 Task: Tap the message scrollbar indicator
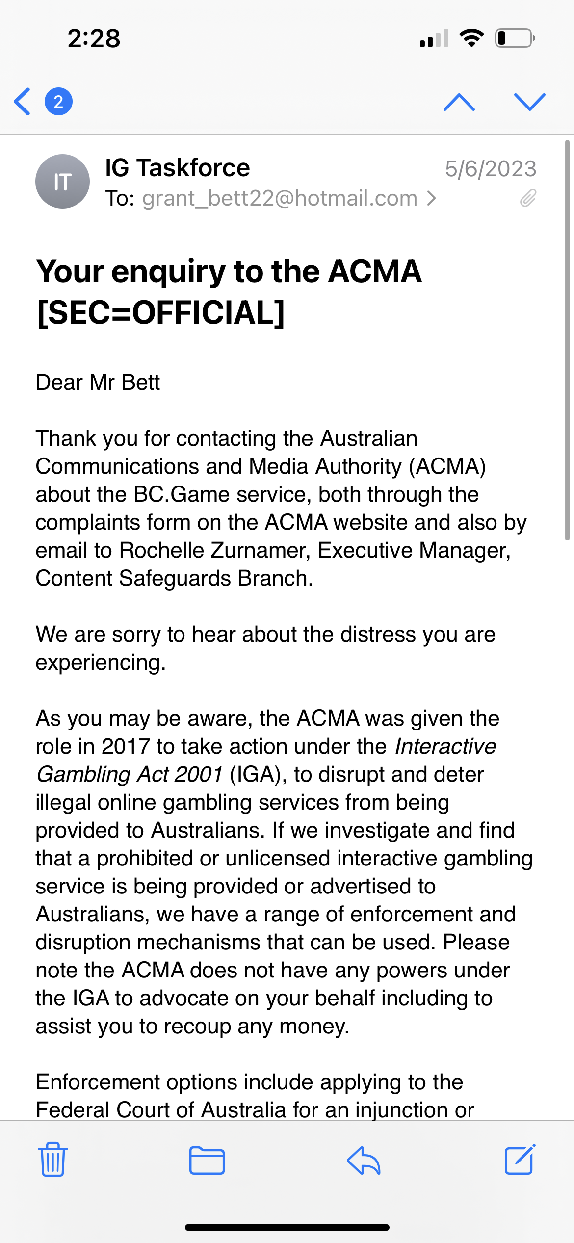click(567, 340)
